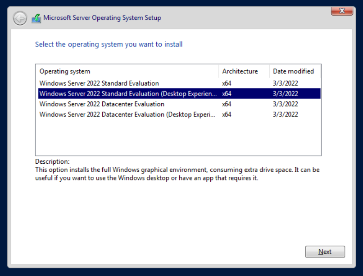Viewport: 363px width, 276px height.
Task: Select Windows Server 2022 Datacenter Evaluation
Action: pyautogui.click(x=102, y=104)
